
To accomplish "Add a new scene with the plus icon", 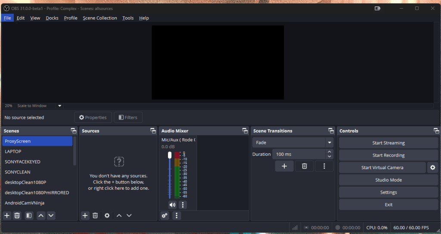I will click(x=7, y=216).
